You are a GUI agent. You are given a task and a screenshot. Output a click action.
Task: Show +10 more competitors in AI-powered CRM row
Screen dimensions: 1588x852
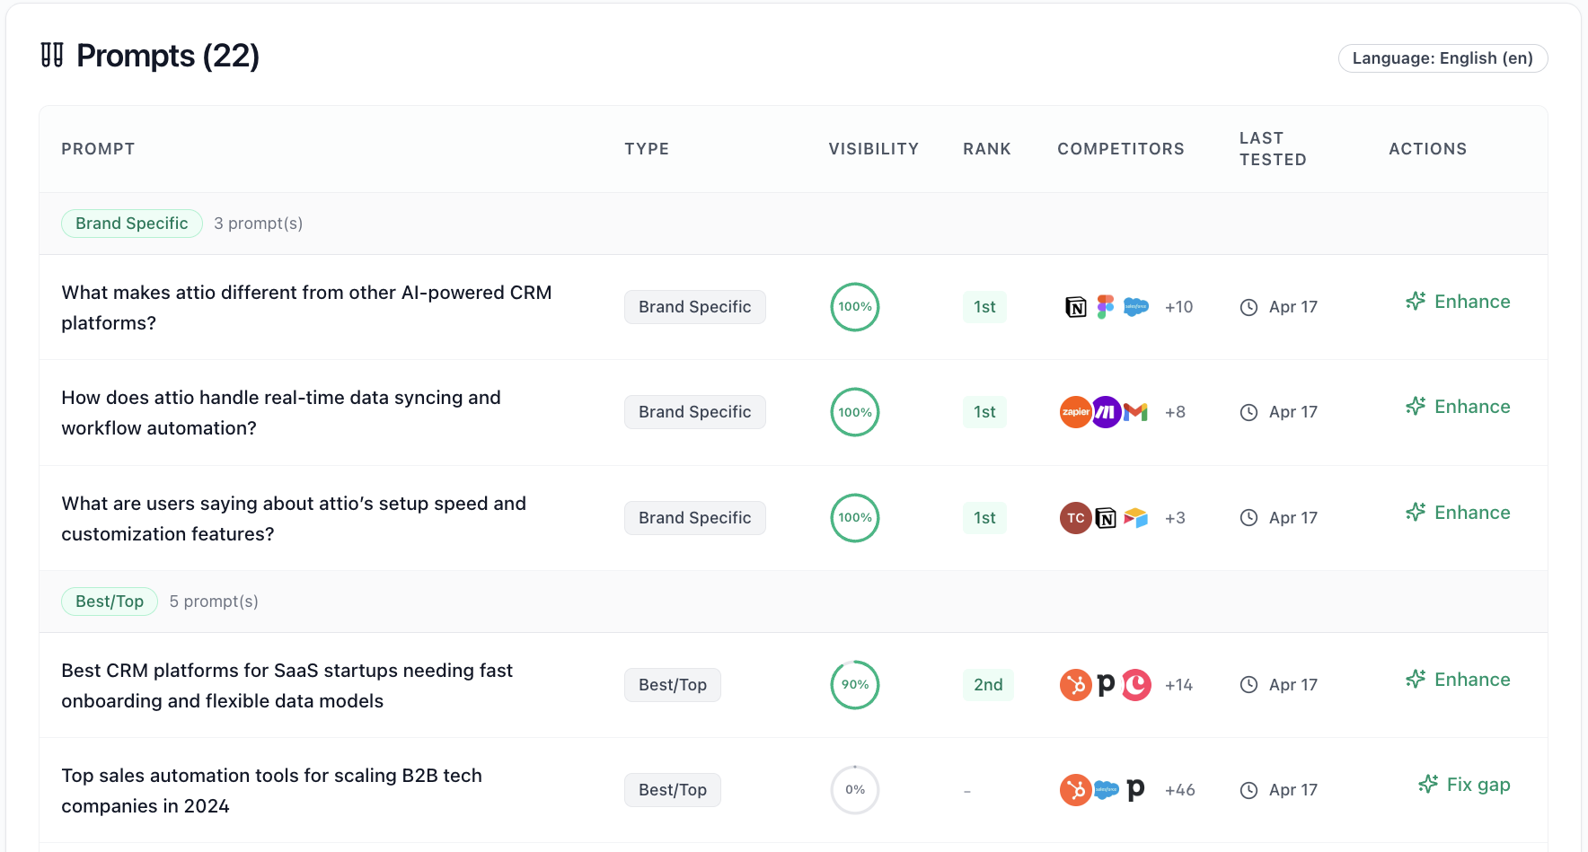click(x=1178, y=307)
